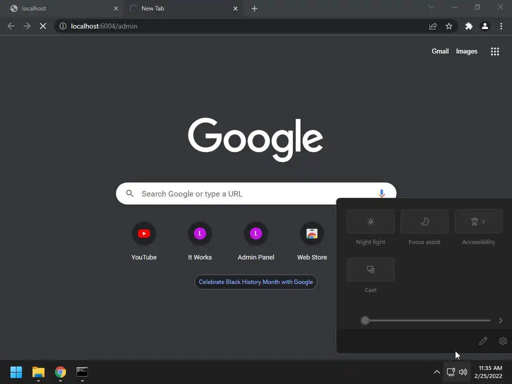The width and height of the screenshot is (512, 384).
Task: Focus the Search Google or type a URL box
Action: 256,193
